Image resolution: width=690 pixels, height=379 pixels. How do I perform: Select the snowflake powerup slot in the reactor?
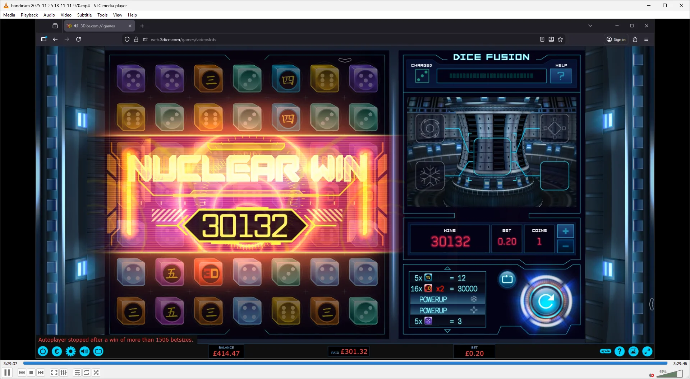pyautogui.click(x=430, y=176)
